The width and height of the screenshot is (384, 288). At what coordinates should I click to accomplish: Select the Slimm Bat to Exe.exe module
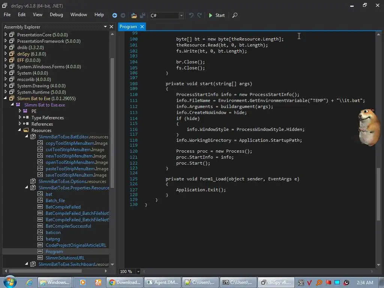pyautogui.click(x=45, y=105)
